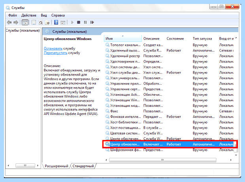Screen dimensions: 245x182
Task: Select the Удаленный вызо... service row
Action: tap(170, 50)
